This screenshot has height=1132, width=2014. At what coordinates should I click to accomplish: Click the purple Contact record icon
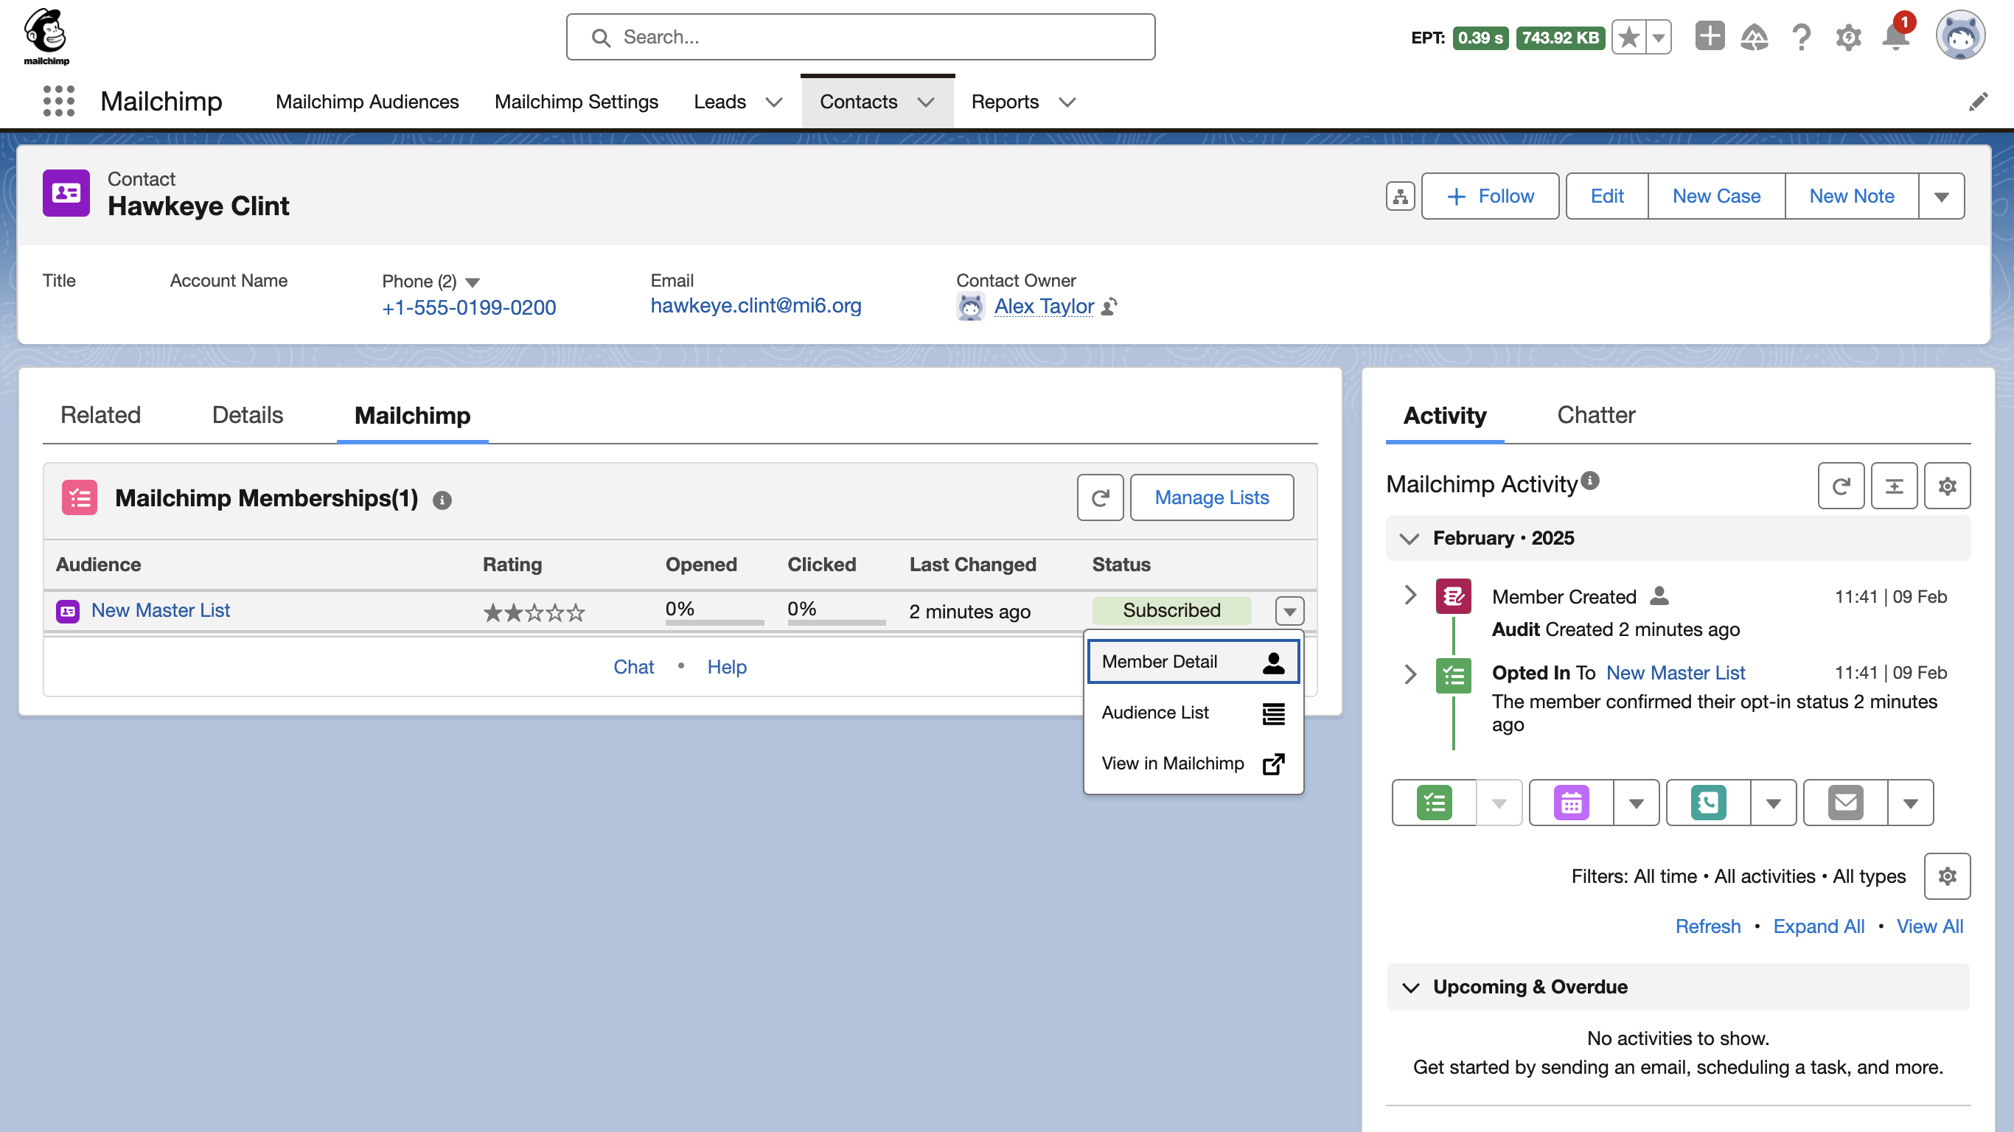pyautogui.click(x=66, y=193)
